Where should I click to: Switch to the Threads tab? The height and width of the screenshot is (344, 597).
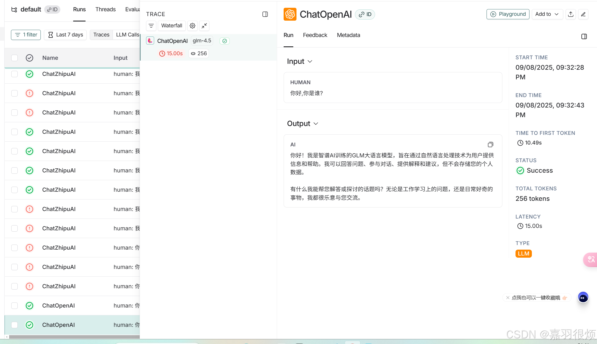click(105, 10)
